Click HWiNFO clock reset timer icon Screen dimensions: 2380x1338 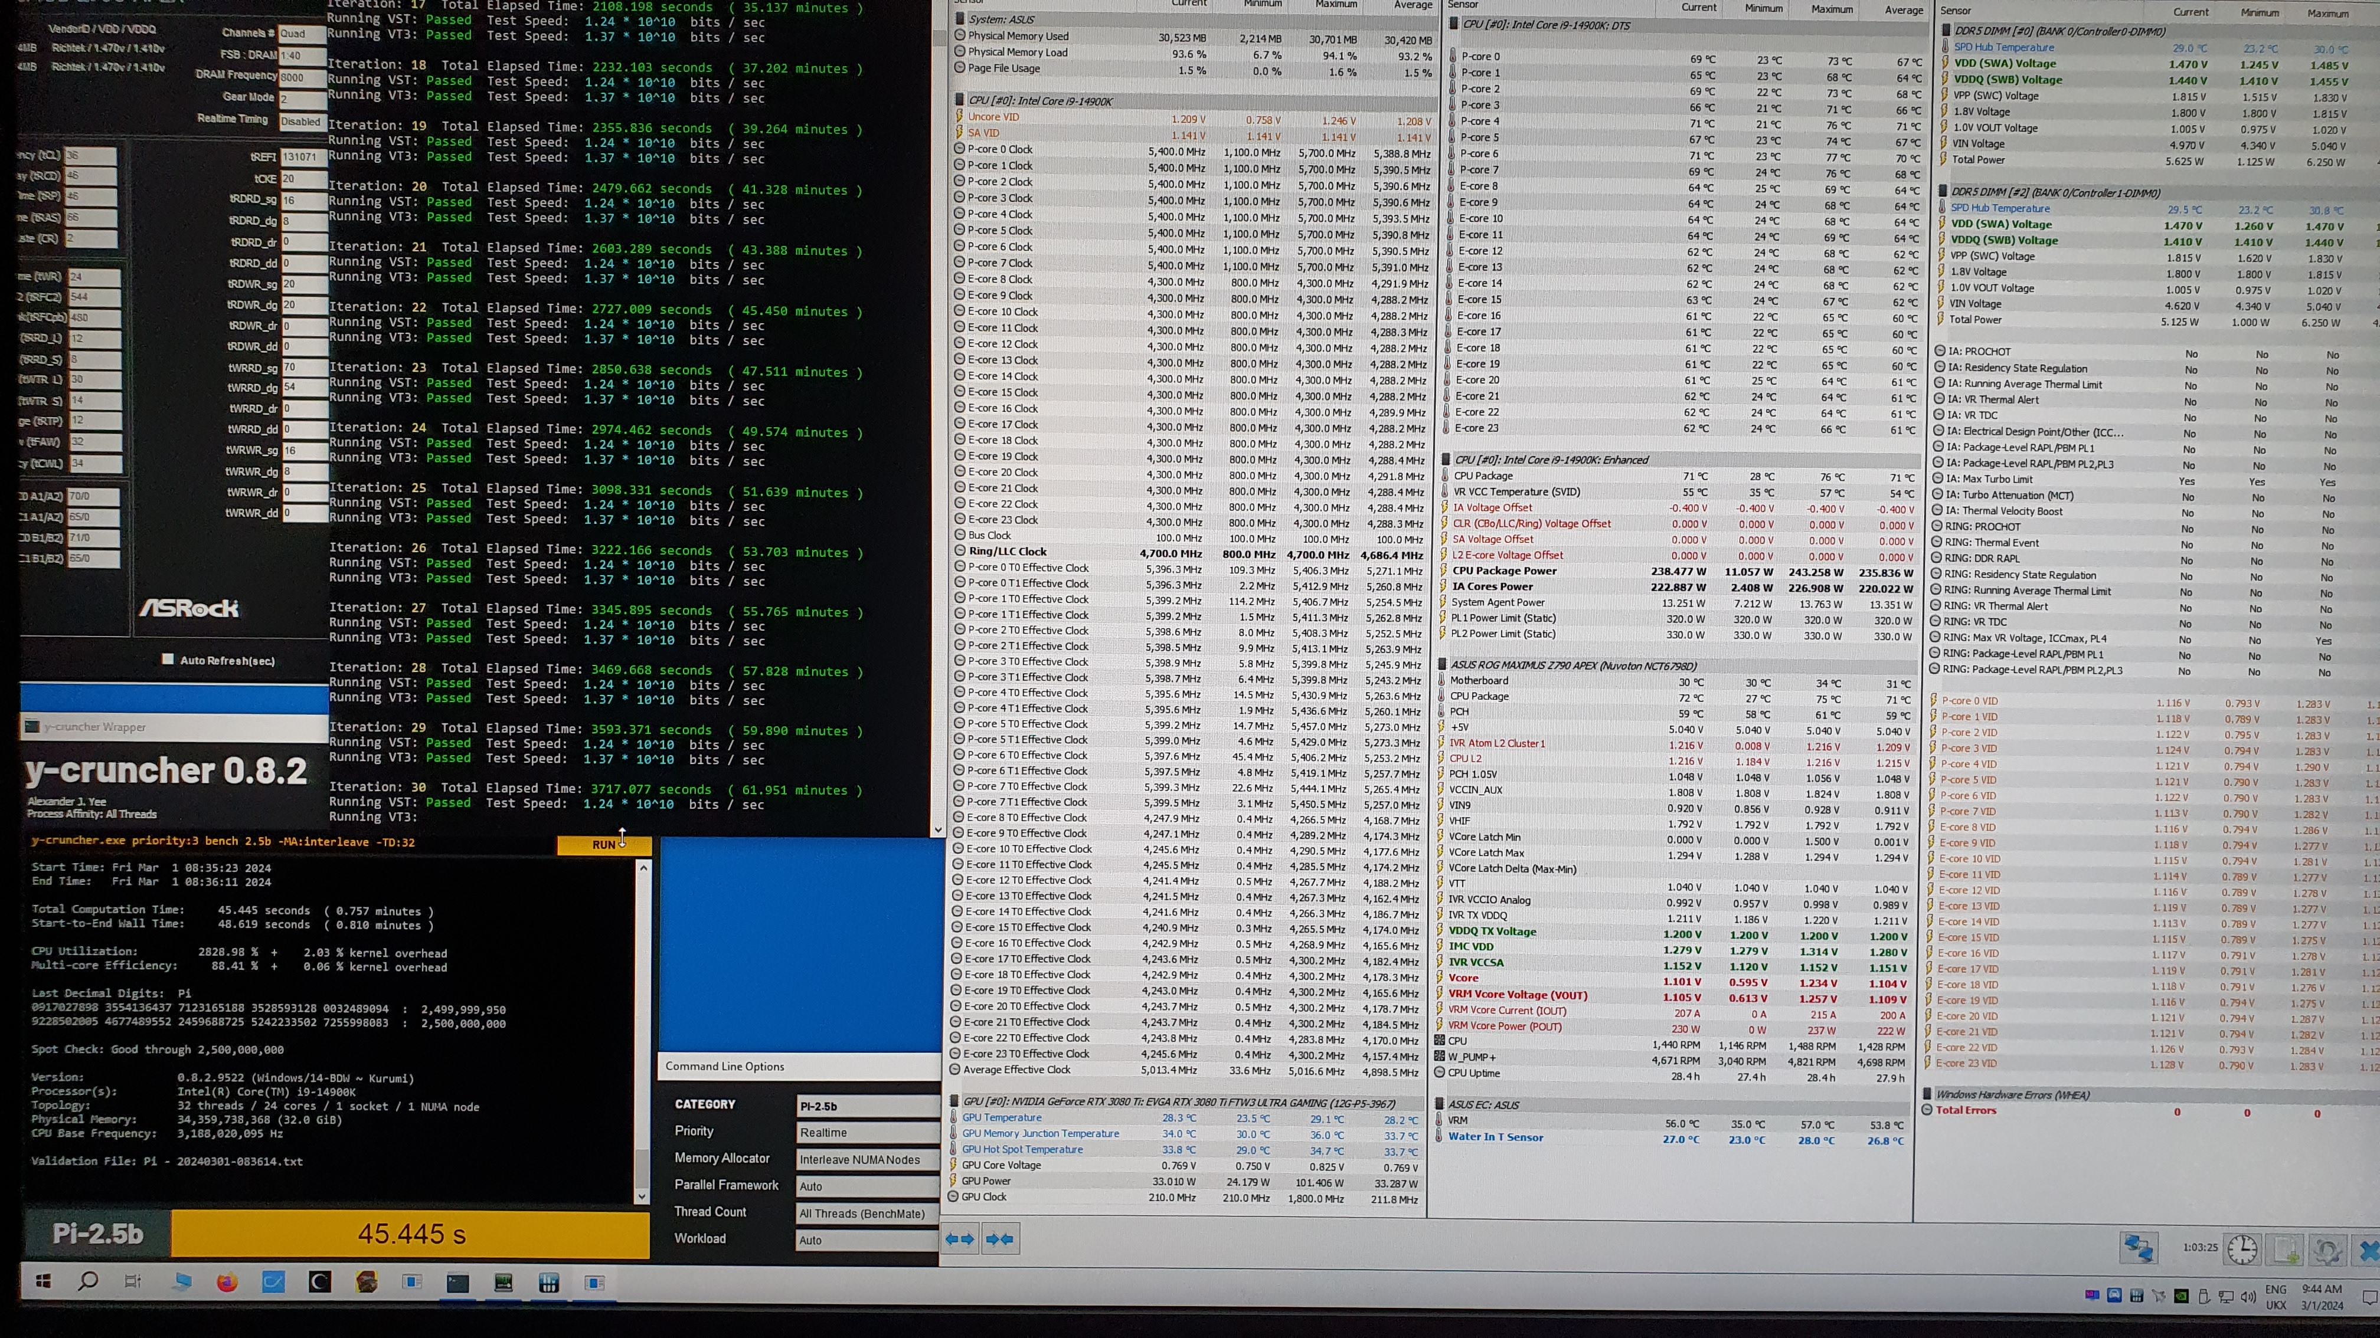[2242, 1250]
